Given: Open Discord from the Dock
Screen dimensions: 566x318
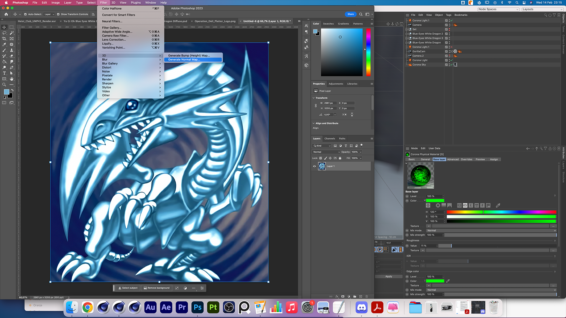Looking at the screenshot, I should click(361, 308).
